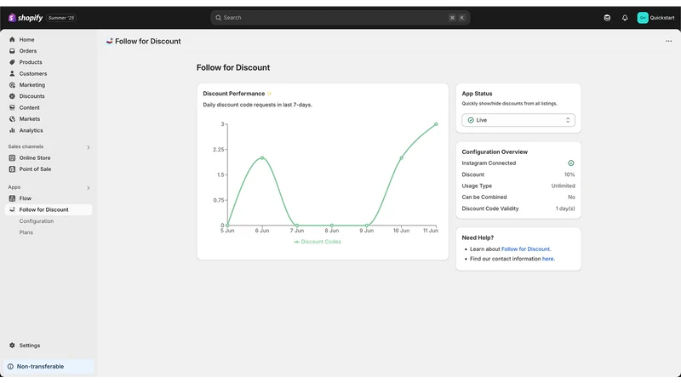The height and width of the screenshot is (383, 681).
Task: Open the App Status Live dropdown
Action: pos(518,120)
